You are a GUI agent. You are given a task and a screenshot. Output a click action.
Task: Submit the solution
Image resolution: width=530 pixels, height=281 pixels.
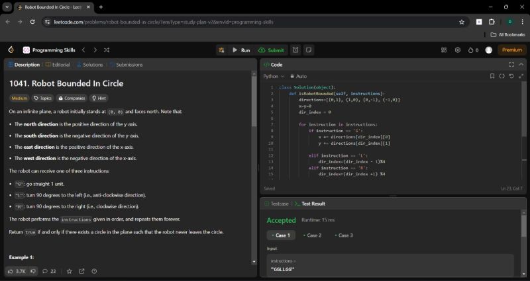(x=272, y=50)
